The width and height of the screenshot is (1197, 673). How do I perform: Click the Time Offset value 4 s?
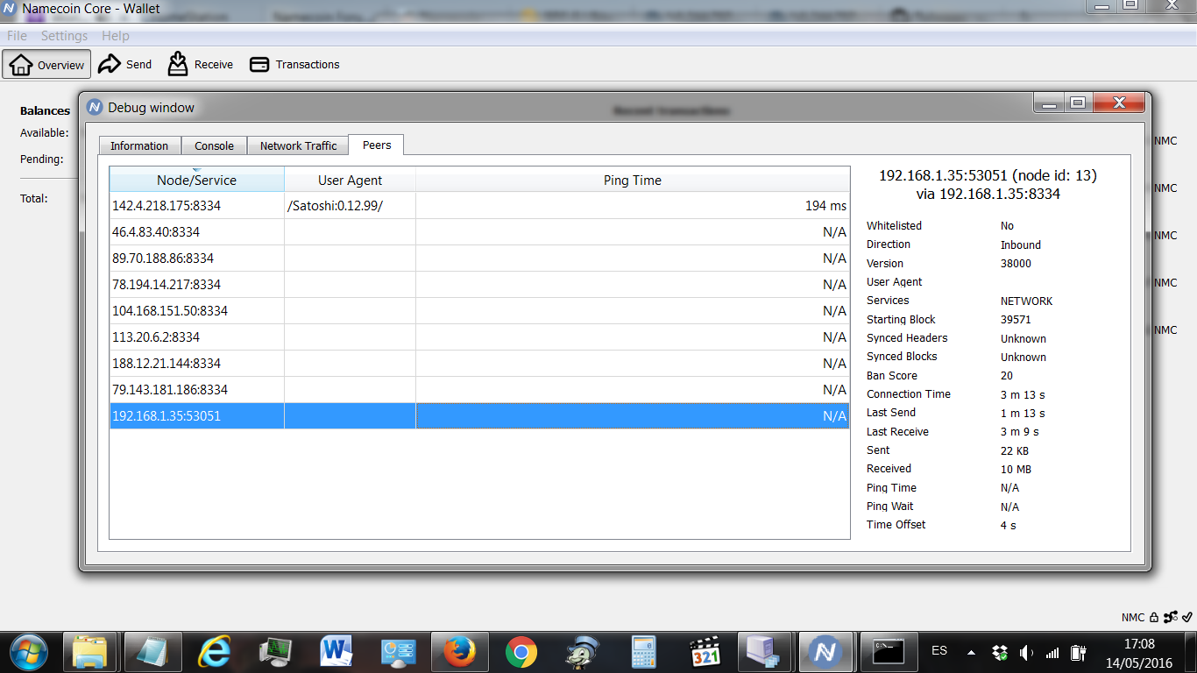(x=1009, y=526)
